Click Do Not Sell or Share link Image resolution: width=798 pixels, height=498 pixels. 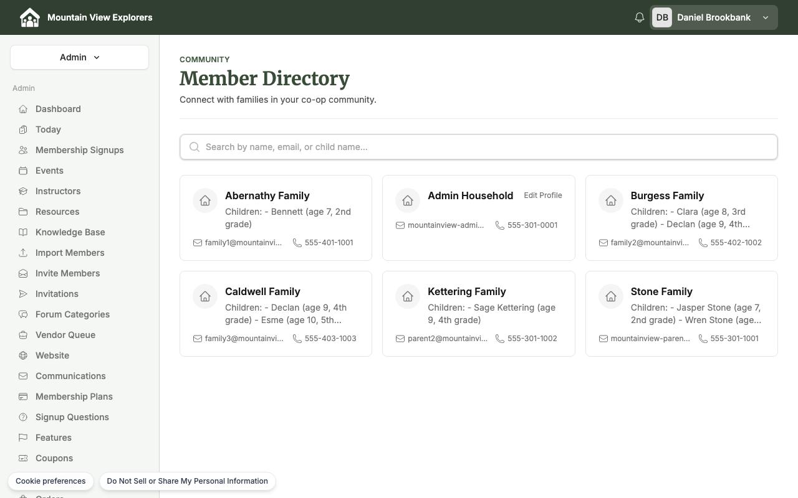pyautogui.click(x=187, y=481)
